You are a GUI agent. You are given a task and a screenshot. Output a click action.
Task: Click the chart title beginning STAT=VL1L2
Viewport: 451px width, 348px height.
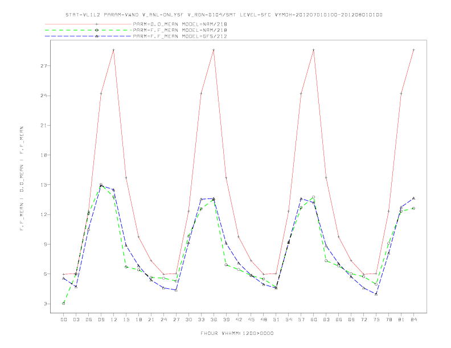coord(224,15)
